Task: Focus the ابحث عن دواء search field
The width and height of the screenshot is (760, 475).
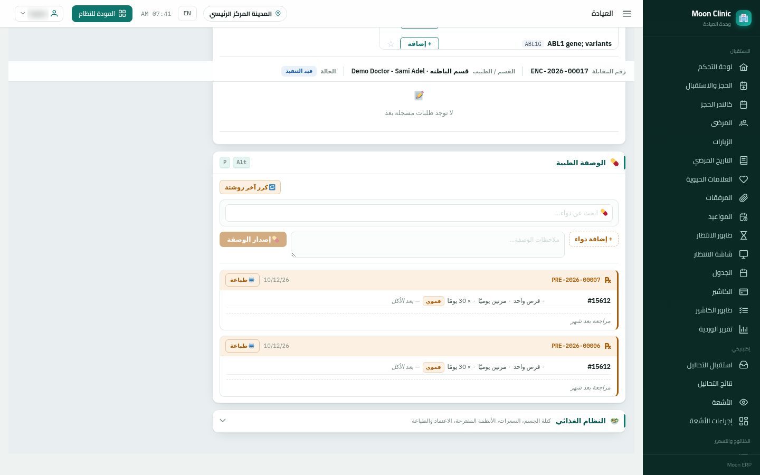Action: [x=419, y=213]
